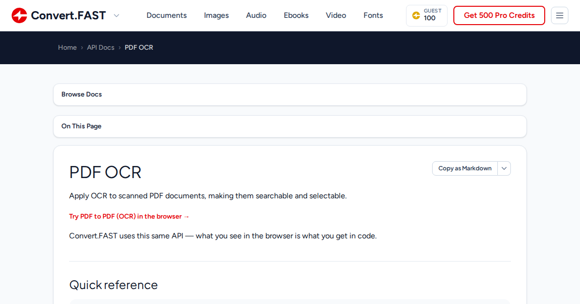Open the Copy as Markdown dropdown arrow
580x304 pixels.
(x=504, y=168)
